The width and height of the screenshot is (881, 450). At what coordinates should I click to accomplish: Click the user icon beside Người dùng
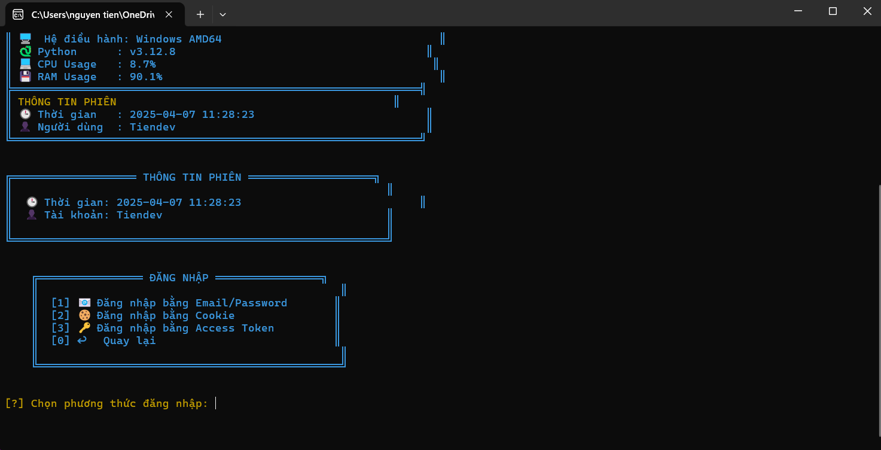(25, 127)
